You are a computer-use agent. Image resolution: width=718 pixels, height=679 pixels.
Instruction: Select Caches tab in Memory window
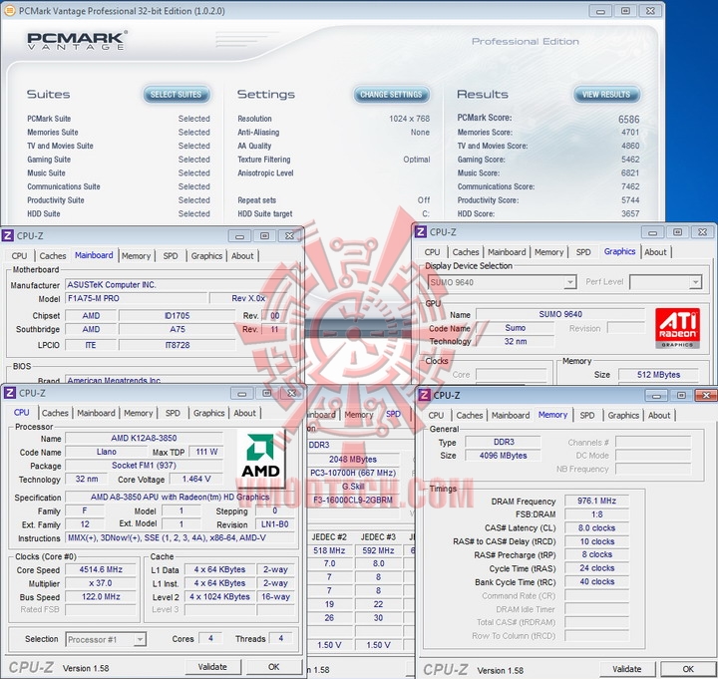click(x=470, y=415)
